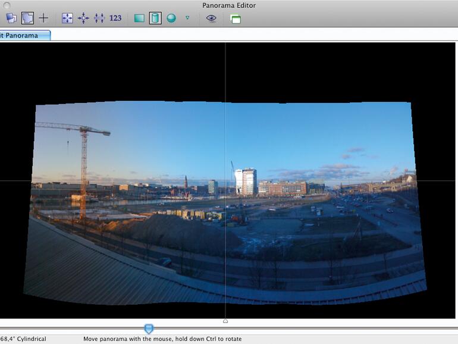Choose spherical projection icon
458x344 pixels.
point(171,18)
